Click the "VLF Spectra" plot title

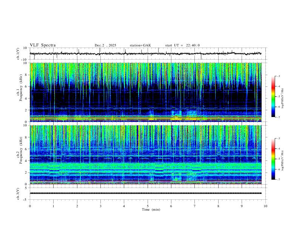(43, 45)
